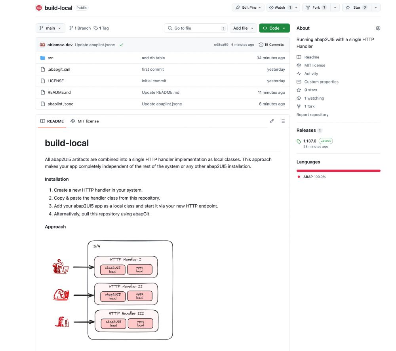Image resolution: width=396 pixels, height=351 pixels.
Task: Click the 34 minutes ago timestamp for src
Action: pyautogui.click(x=271, y=58)
